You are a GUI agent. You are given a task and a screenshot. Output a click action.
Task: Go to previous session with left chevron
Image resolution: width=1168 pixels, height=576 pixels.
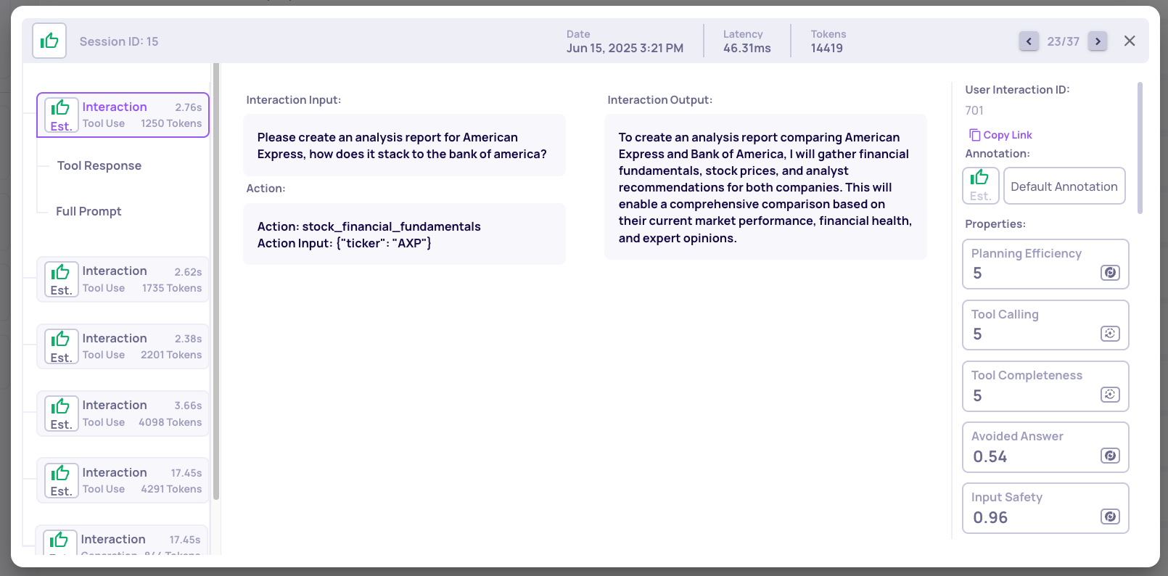click(1029, 41)
